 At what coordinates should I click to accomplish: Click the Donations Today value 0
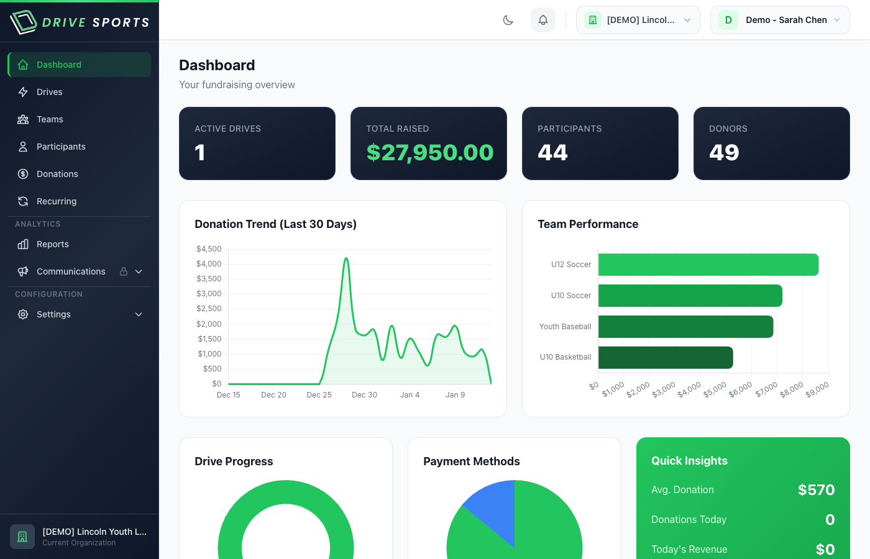(830, 520)
